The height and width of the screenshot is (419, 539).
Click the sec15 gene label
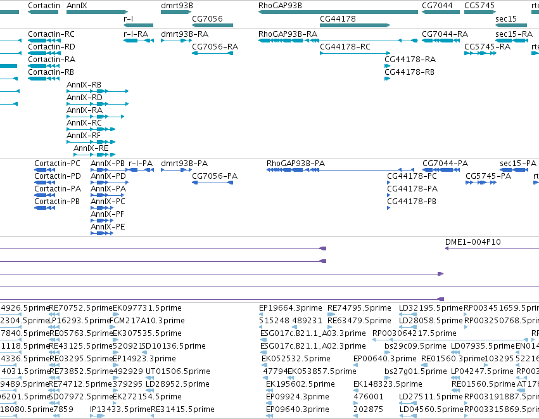click(505, 18)
